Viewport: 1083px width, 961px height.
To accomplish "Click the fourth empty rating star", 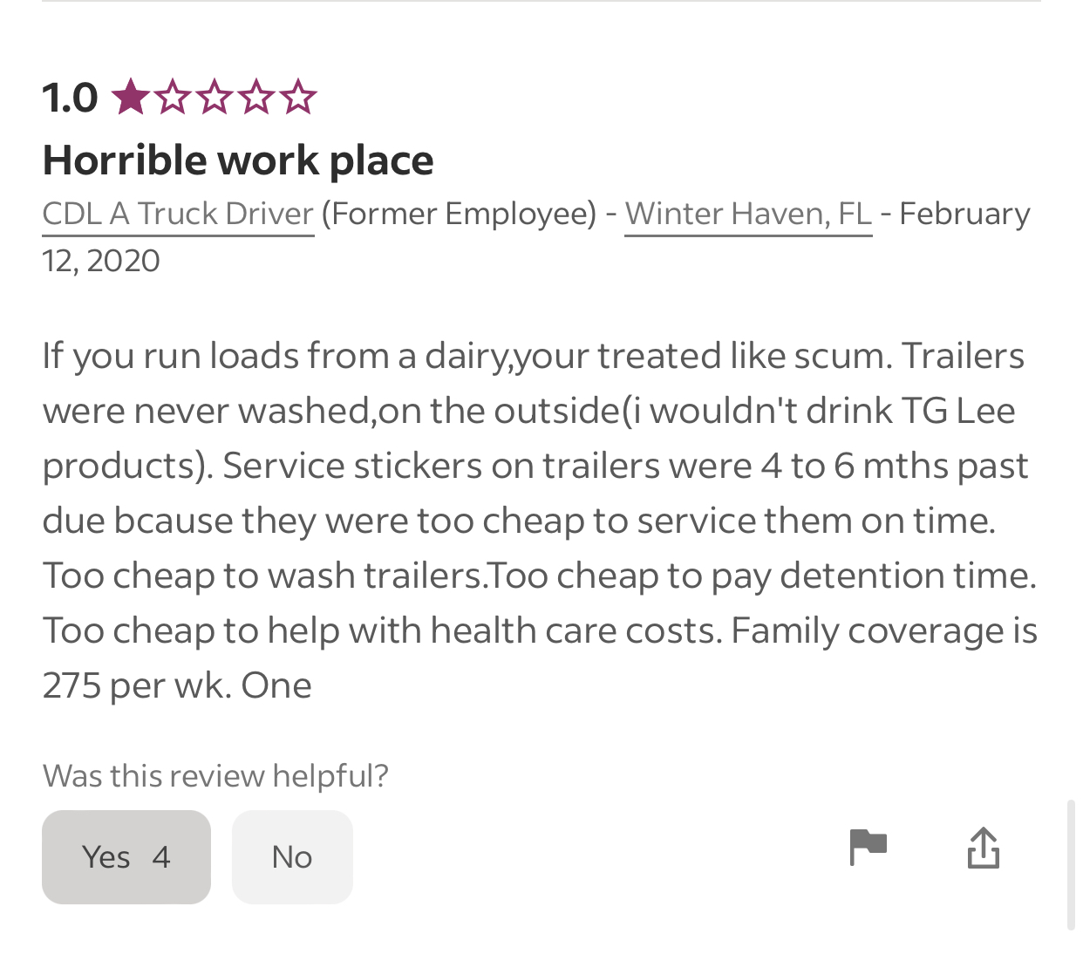I will pos(256,97).
